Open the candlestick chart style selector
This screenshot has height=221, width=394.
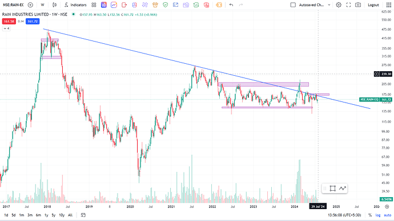point(54,5)
